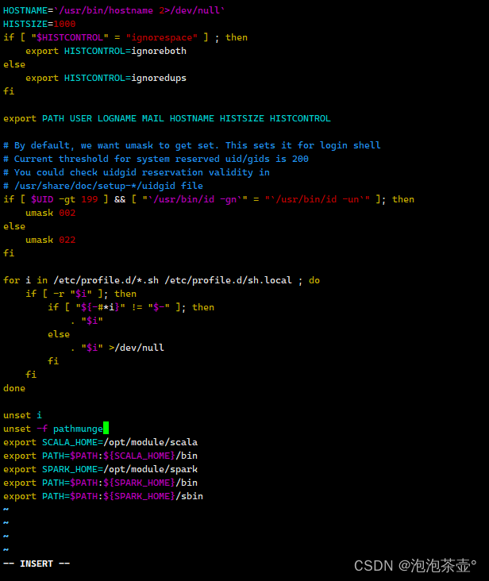Click the first 'else' after ignoreboth
Viewport: 489px width, 581px height.
coord(14,64)
